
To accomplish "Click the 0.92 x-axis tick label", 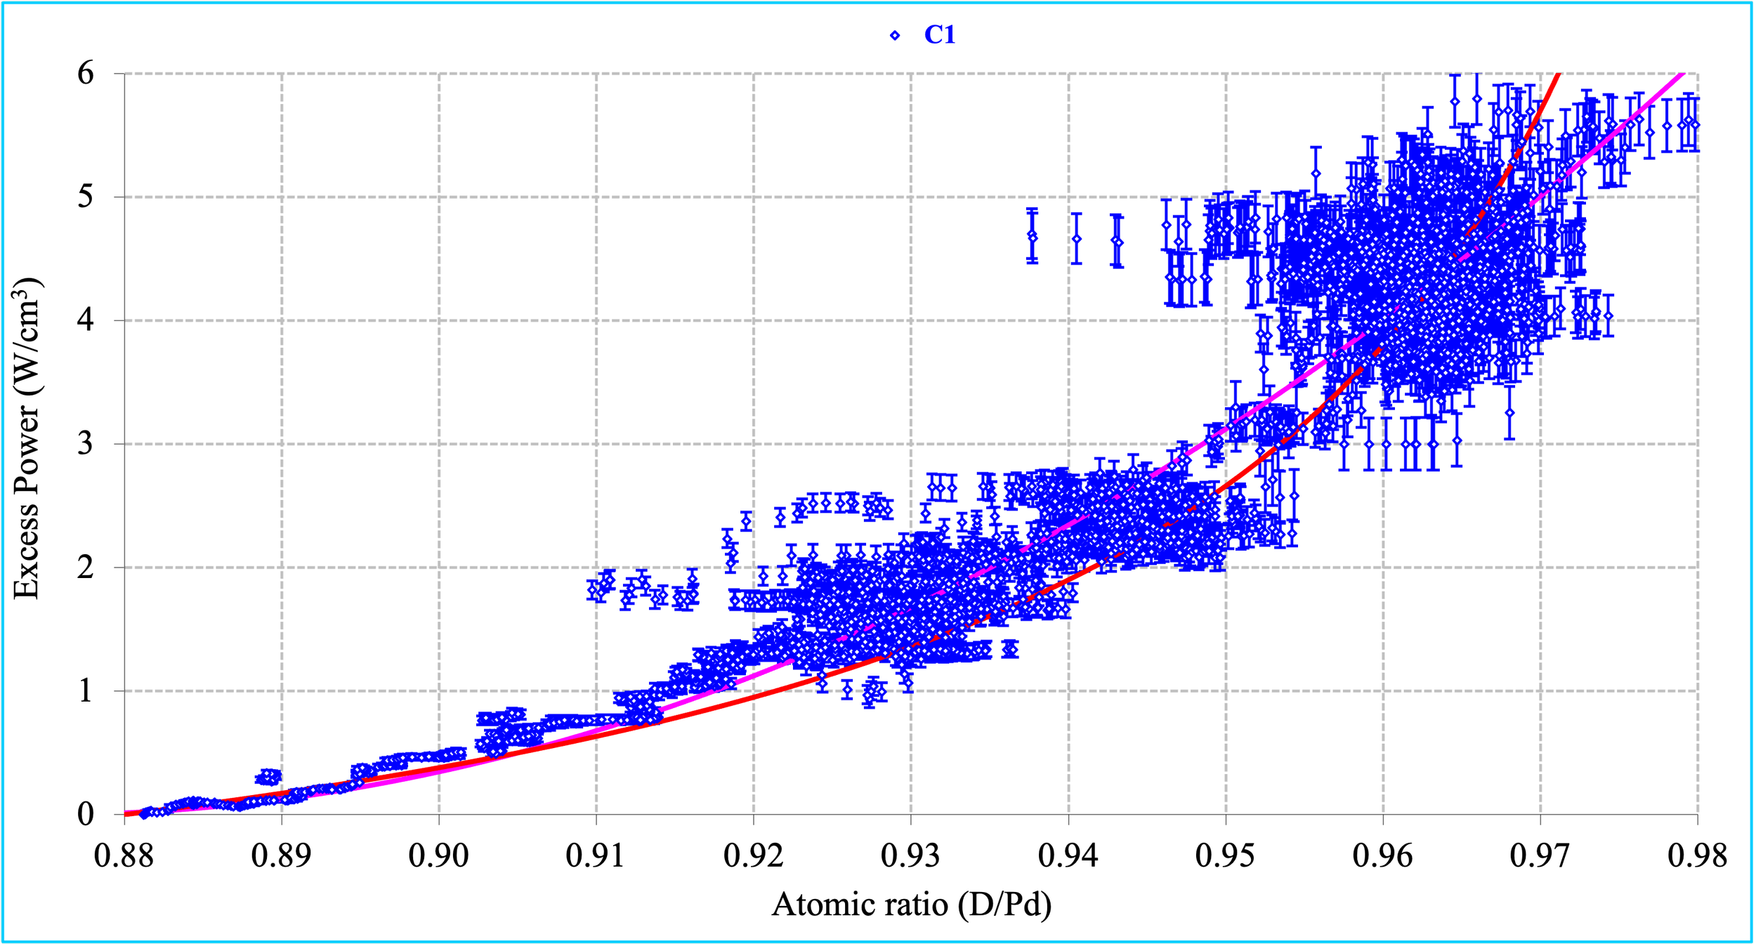I will pyautogui.click(x=753, y=855).
